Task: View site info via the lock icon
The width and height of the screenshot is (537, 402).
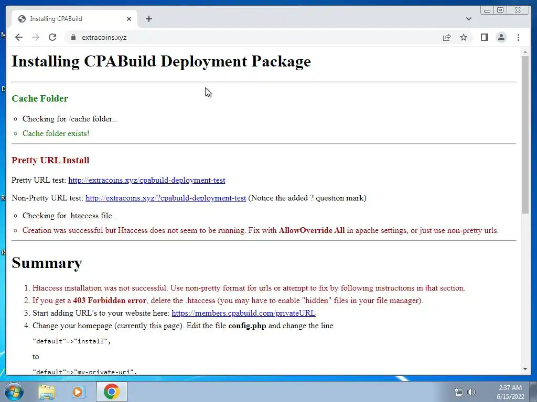Action: pyautogui.click(x=73, y=37)
